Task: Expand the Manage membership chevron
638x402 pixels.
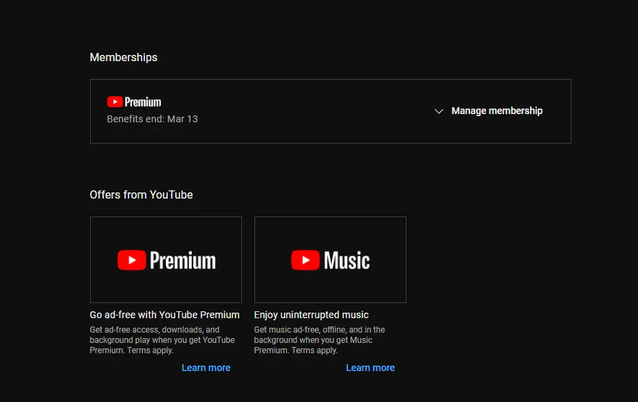Action: (x=439, y=111)
